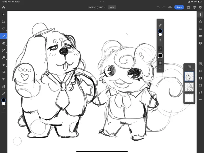Select the Eyedropper in left toolbar
204x153 pixels.
[x=4, y=94]
